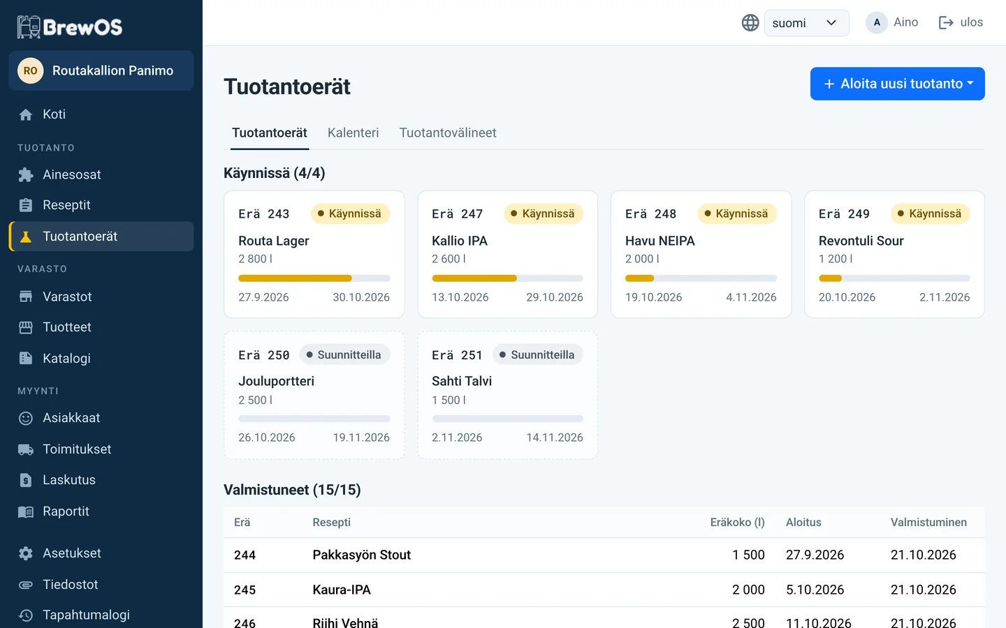The width and height of the screenshot is (1006, 628).
Task: Click the Asetukset gear icon
Action: tap(26, 553)
